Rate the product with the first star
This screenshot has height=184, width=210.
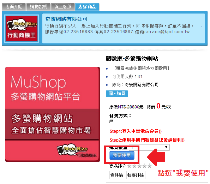pos(129,166)
